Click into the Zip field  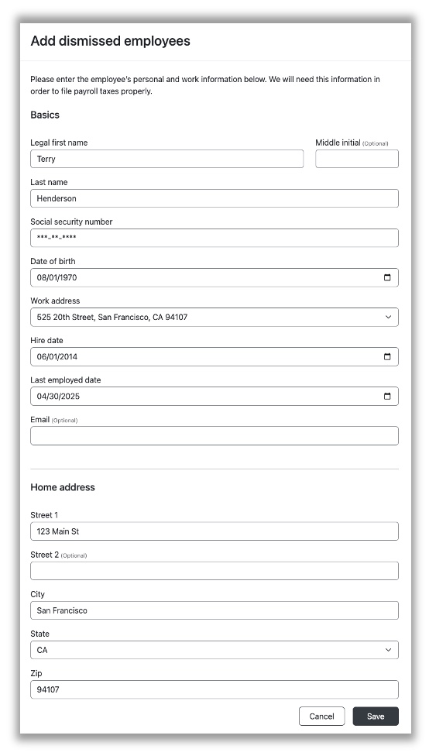click(x=214, y=689)
